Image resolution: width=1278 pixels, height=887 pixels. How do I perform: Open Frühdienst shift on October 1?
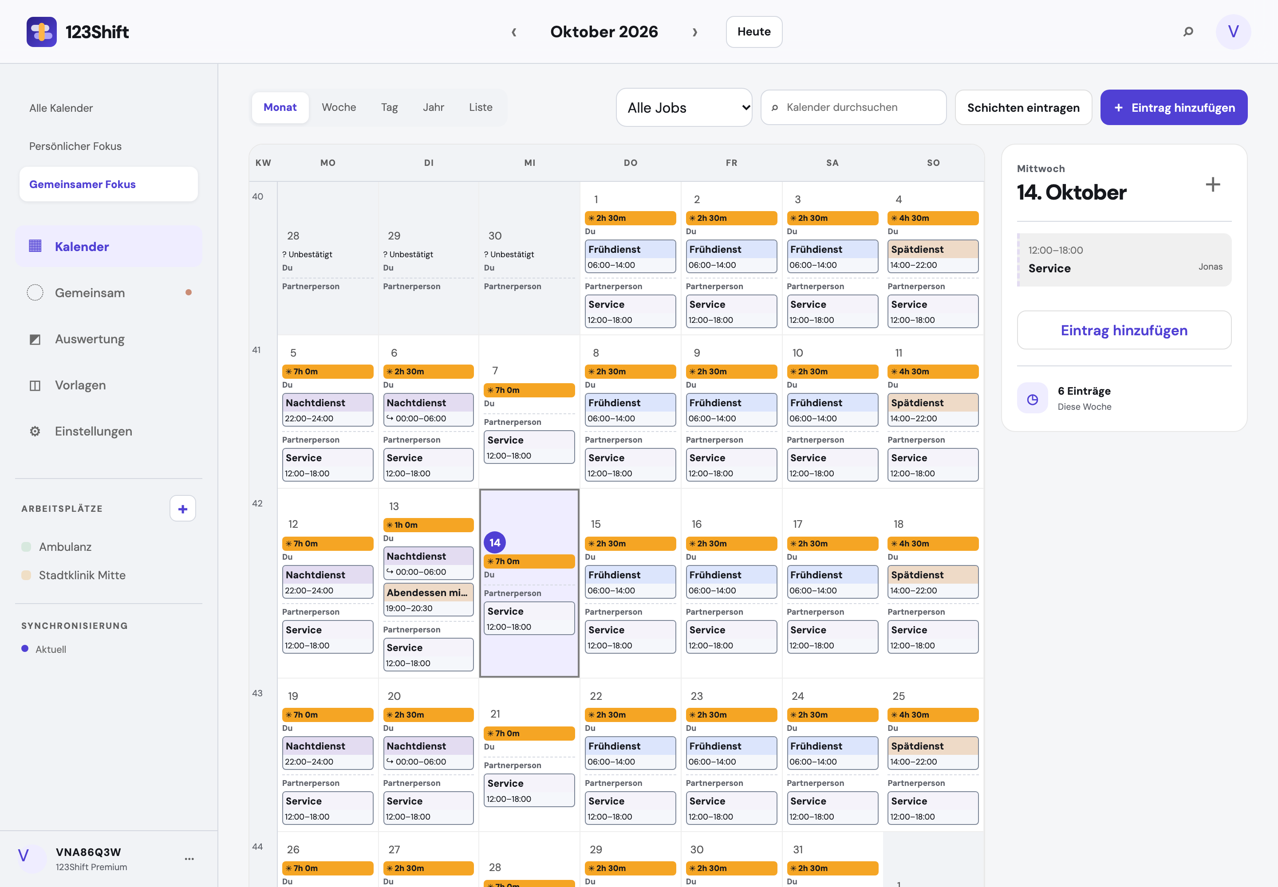coord(630,256)
